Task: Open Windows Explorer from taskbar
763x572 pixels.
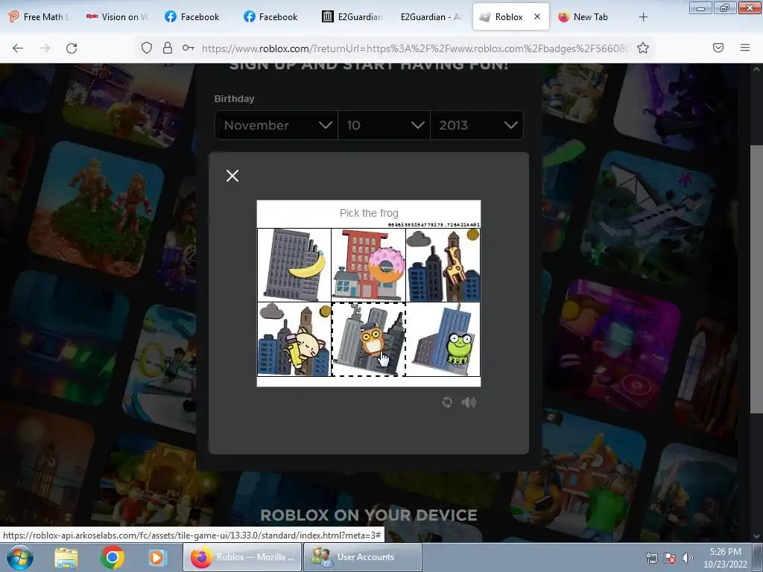Action: 66,557
